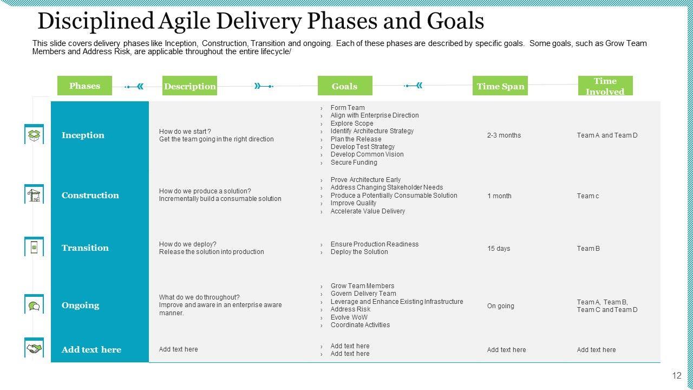Click the mobile phone icon beside Transition
The height and width of the screenshot is (390, 693).
coord(34,247)
